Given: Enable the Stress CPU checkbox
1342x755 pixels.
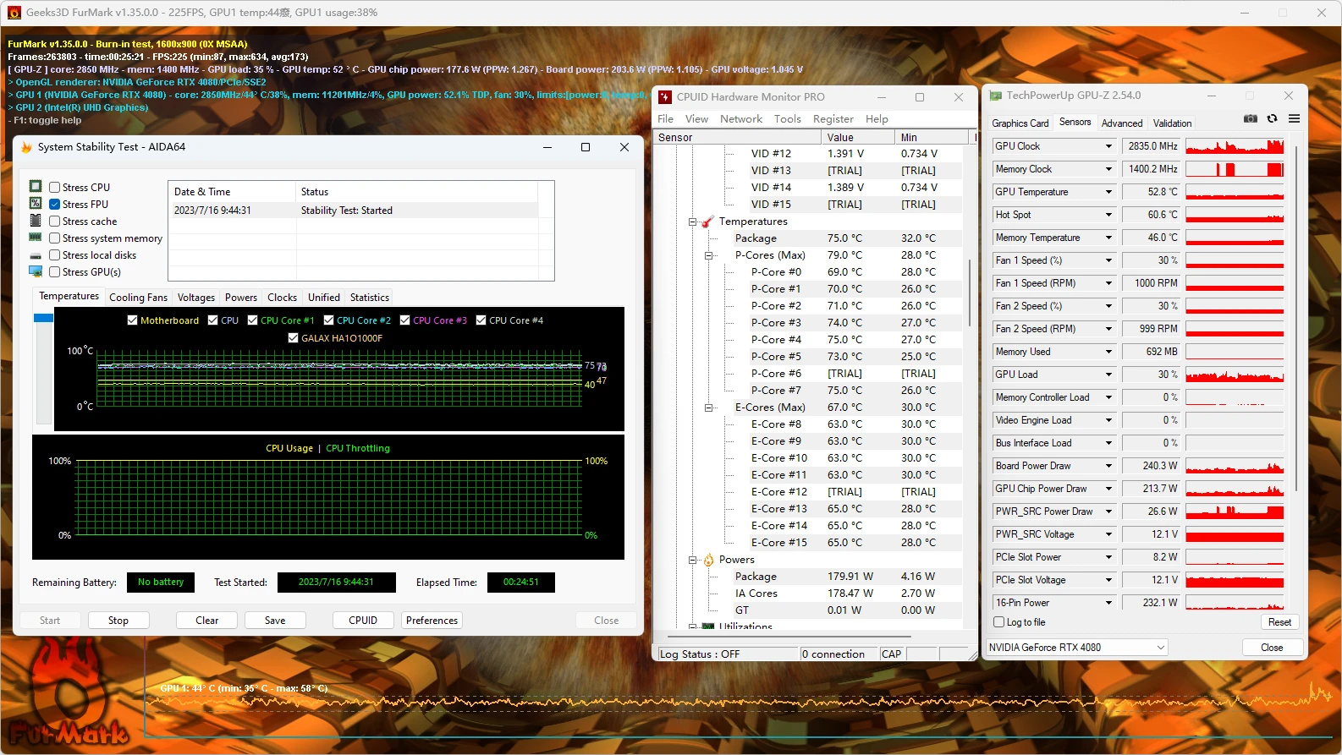Looking at the screenshot, I should click(x=54, y=188).
